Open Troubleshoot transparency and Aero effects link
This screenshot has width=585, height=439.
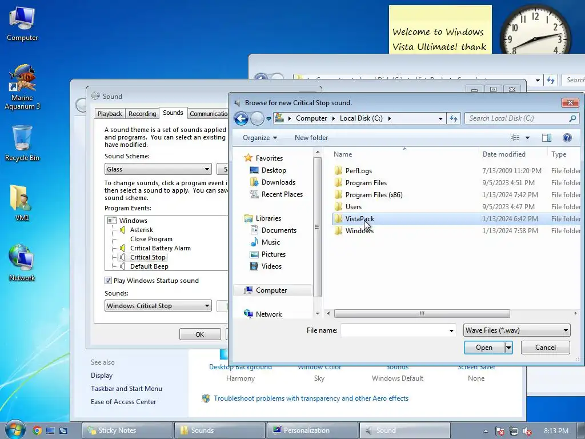point(311,398)
